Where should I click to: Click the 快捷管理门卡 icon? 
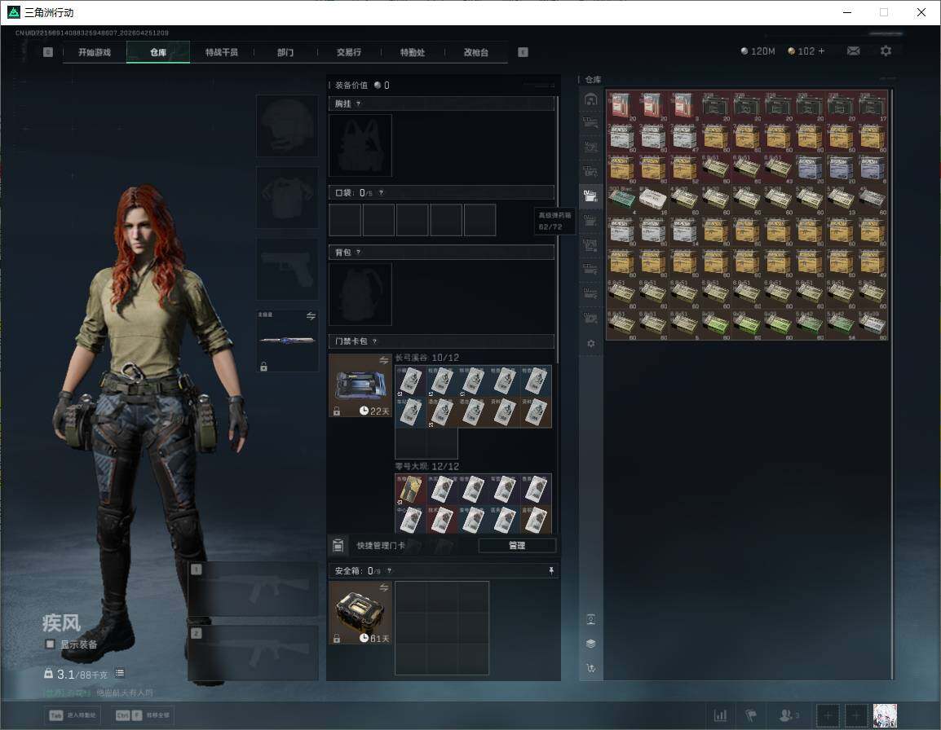338,545
